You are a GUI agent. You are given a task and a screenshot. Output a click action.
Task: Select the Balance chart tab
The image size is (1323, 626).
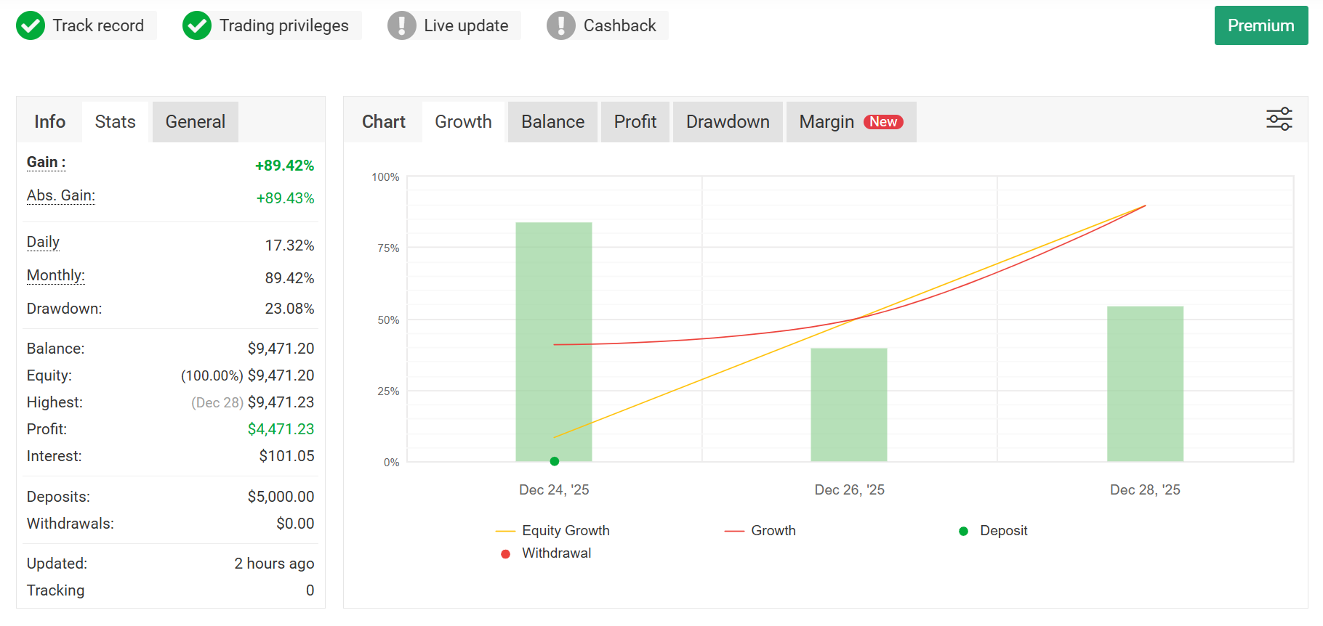pyautogui.click(x=552, y=122)
